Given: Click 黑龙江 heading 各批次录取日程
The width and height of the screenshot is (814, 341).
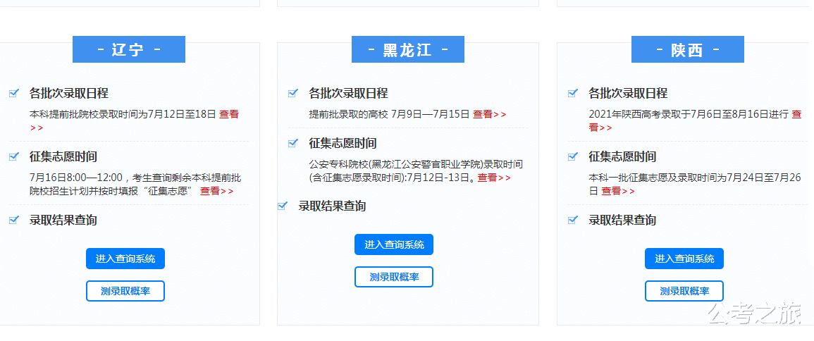Looking at the screenshot, I should (x=348, y=94).
